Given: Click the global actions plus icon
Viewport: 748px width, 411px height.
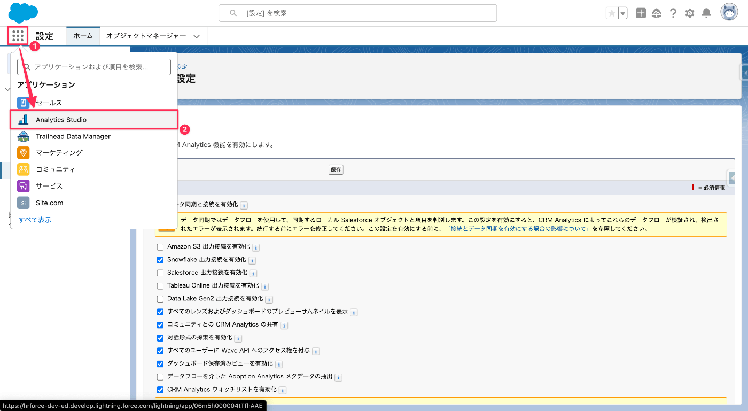Looking at the screenshot, I should pos(641,13).
